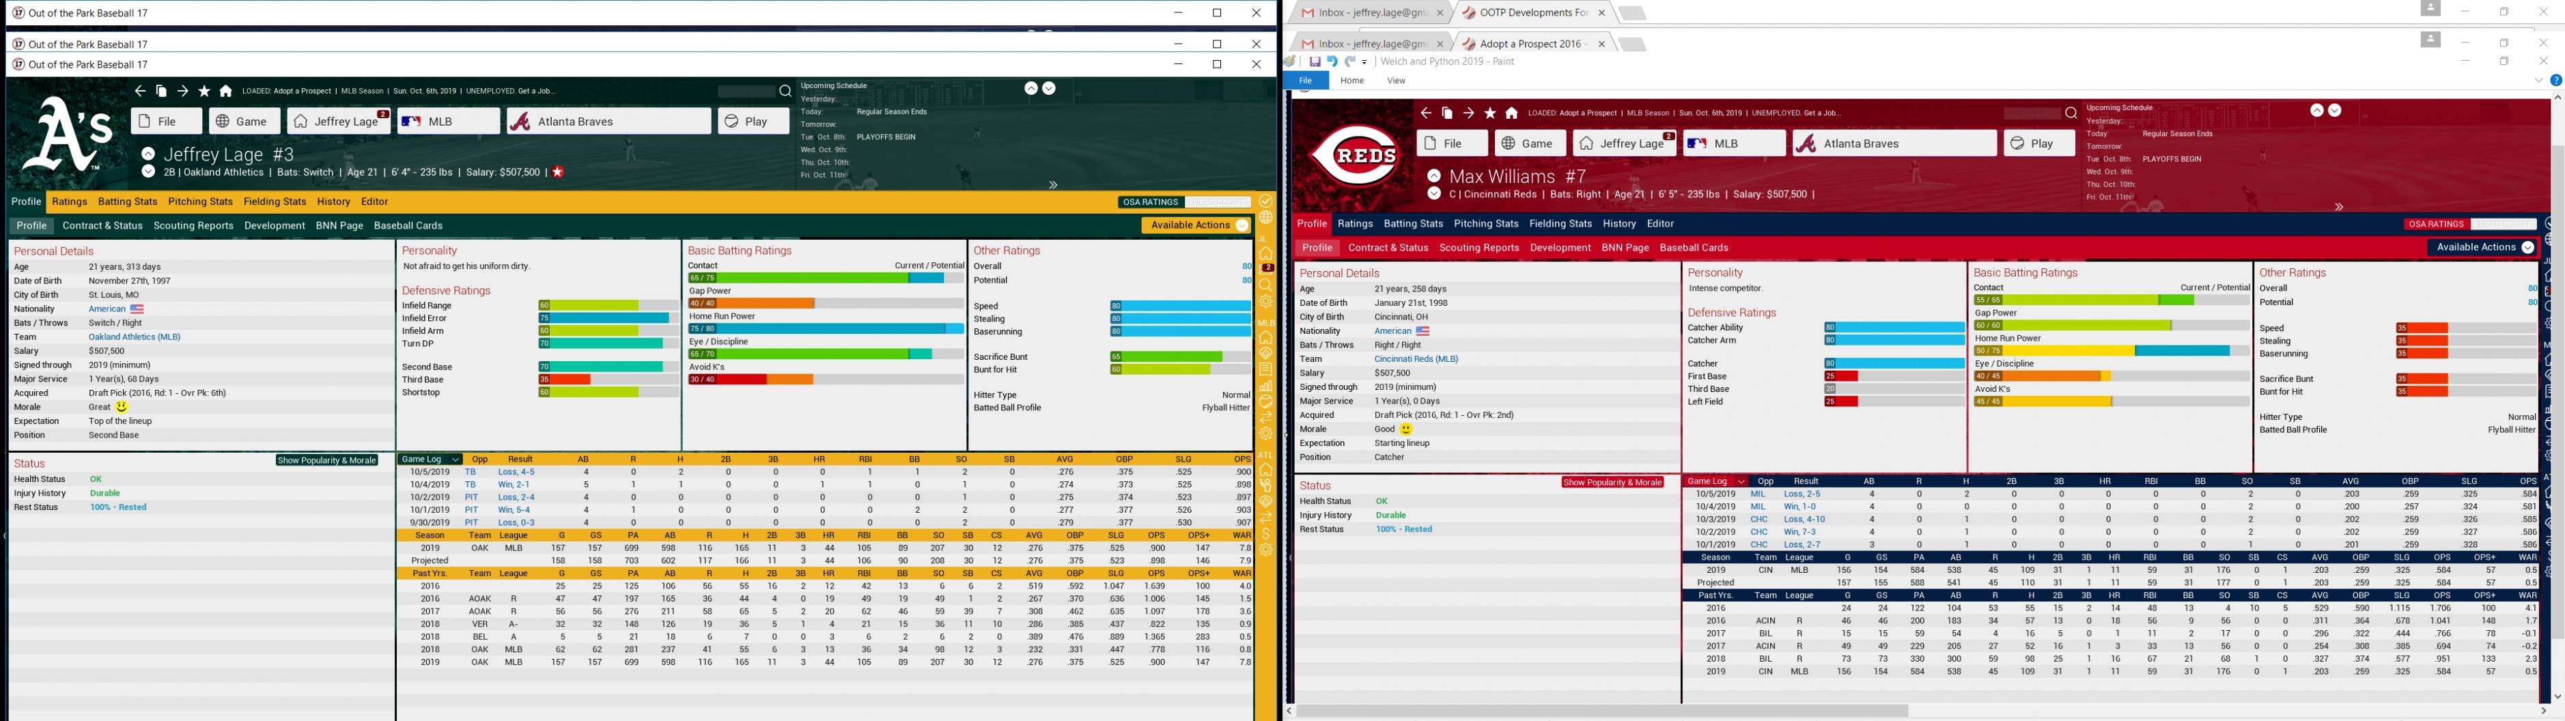Click up chevron on Athletics Upcoming Schedule
The width and height of the screenshot is (2565, 721).
(x=1031, y=89)
